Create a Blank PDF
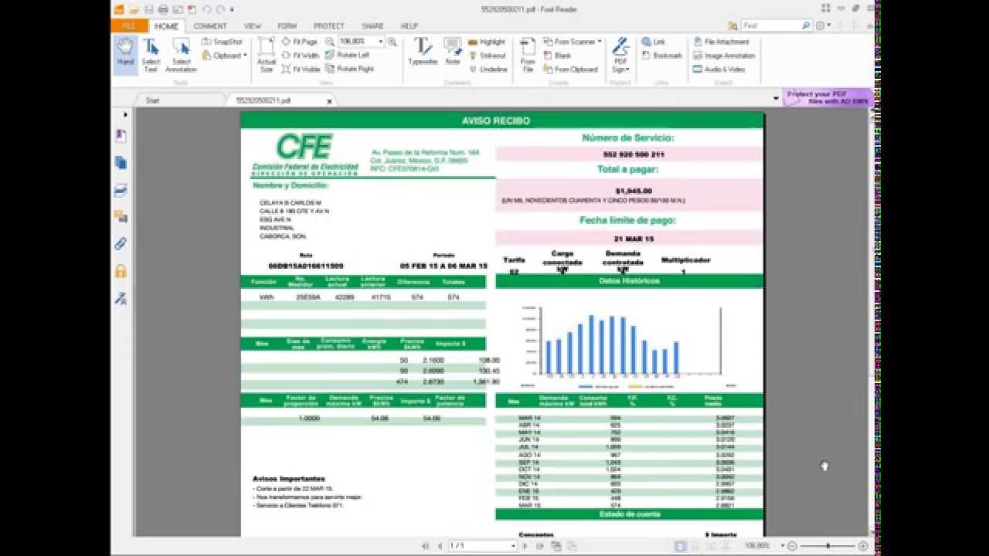989x556 pixels. click(557, 56)
